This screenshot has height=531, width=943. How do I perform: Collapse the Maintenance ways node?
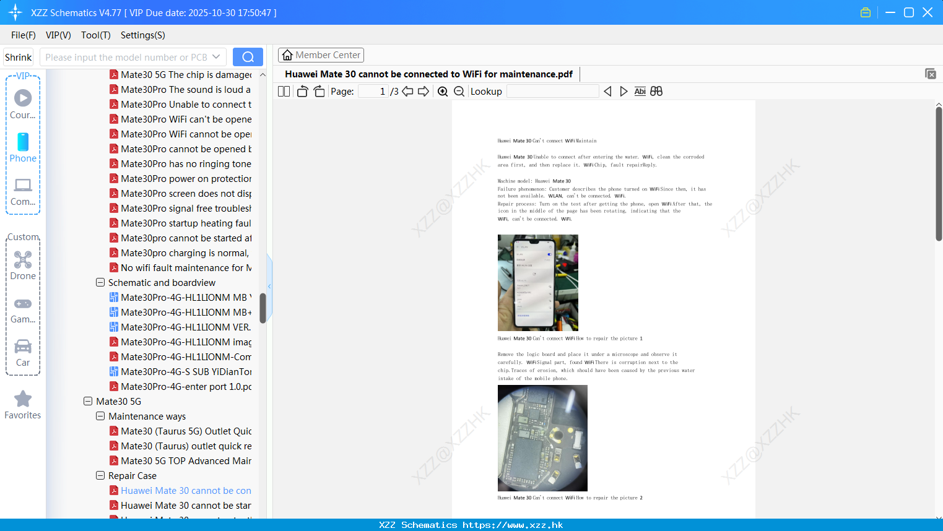100,416
